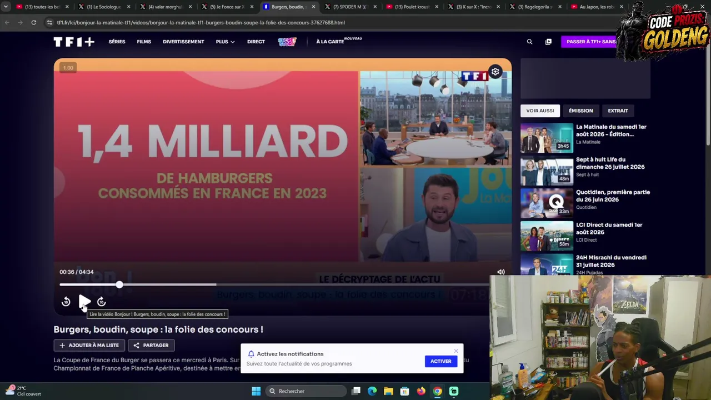View site information icon in address bar

(49, 23)
